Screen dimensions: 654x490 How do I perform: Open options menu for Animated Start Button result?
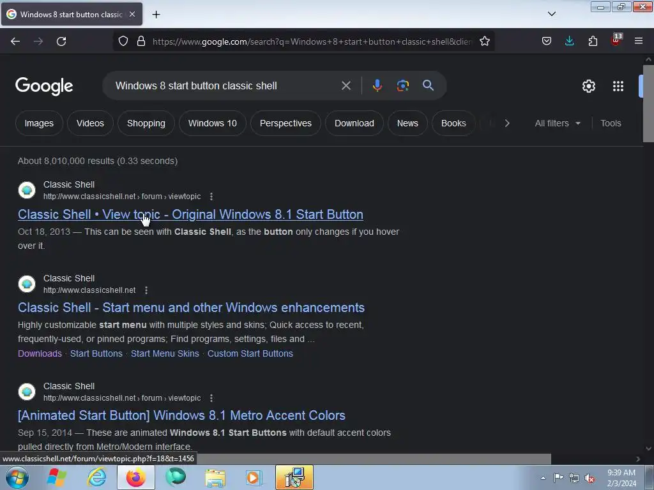pos(211,398)
